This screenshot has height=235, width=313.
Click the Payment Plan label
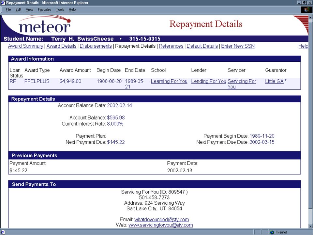[x=91, y=136]
